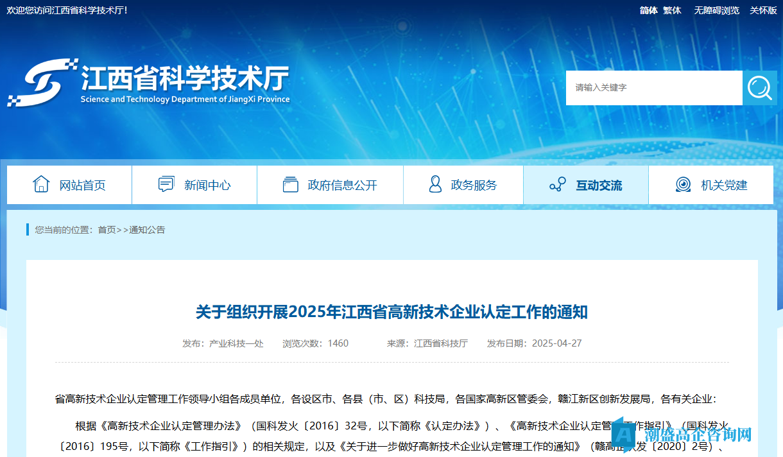Viewport: 783px width, 457px height.
Task: Click the 江西省科学技术厅 logo
Action: 149,83
